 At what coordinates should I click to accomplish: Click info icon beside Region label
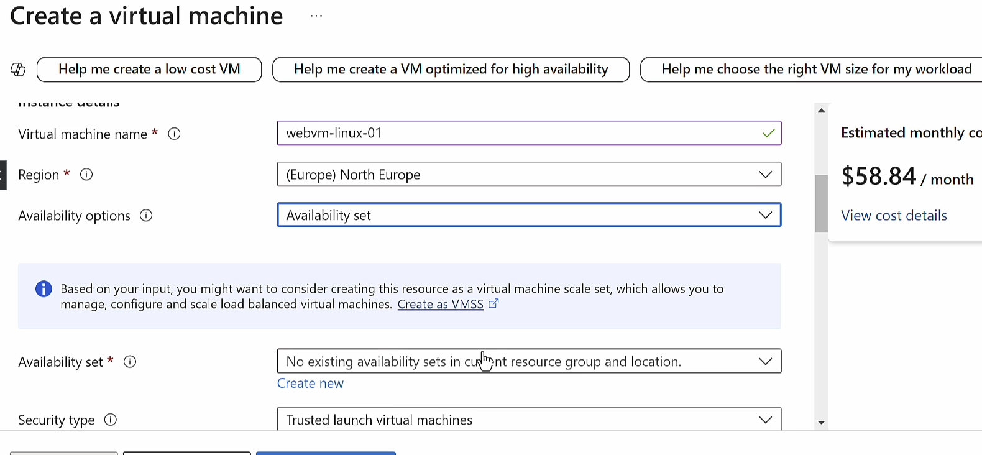click(86, 175)
